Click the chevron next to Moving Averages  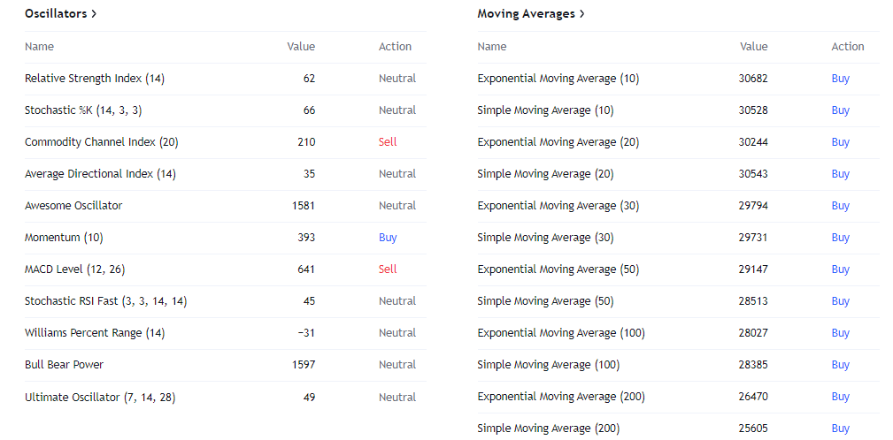pos(581,13)
